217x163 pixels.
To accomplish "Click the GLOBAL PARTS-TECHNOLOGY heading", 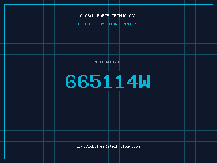I will [x=108, y=16].
